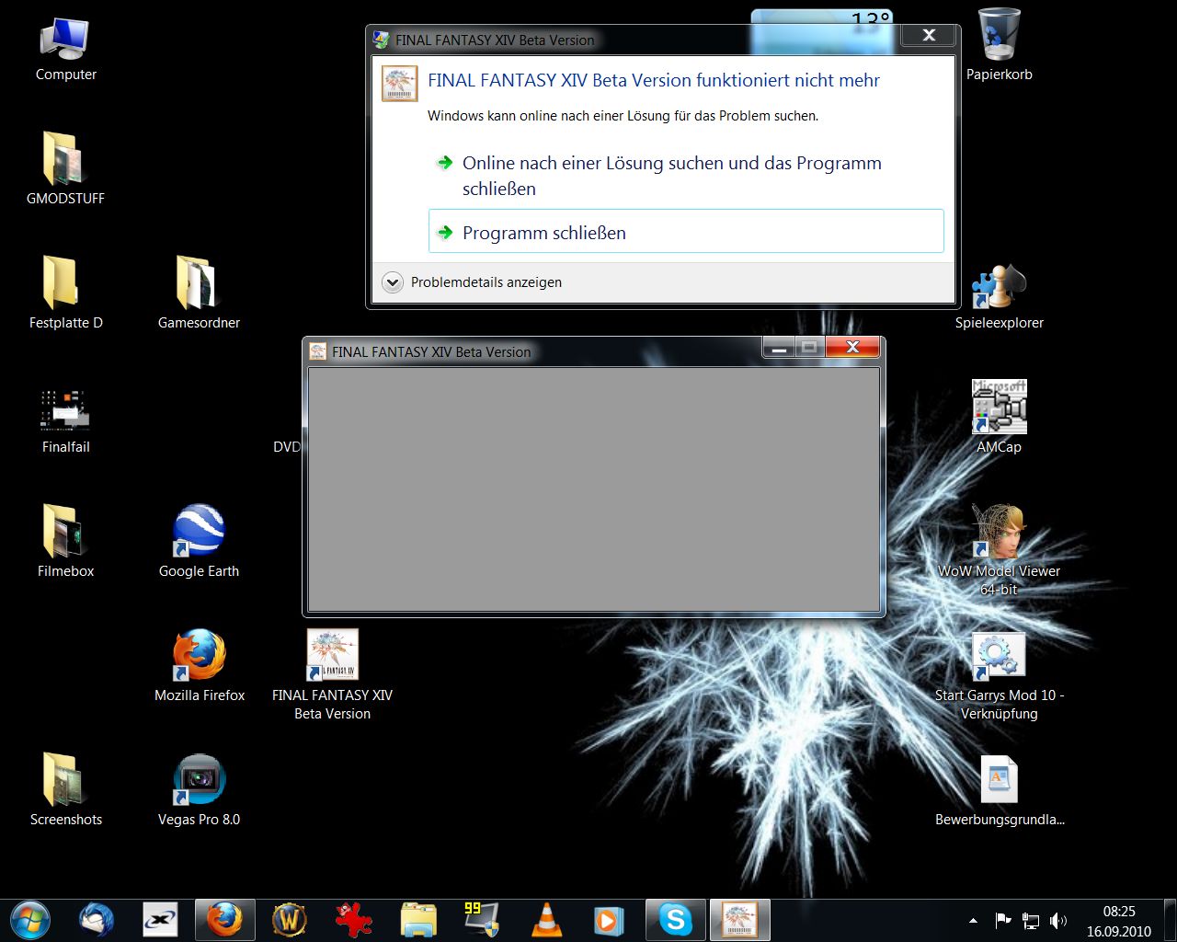The width and height of the screenshot is (1177, 942).
Task: Open the Screenshots folder
Action: pos(65,789)
